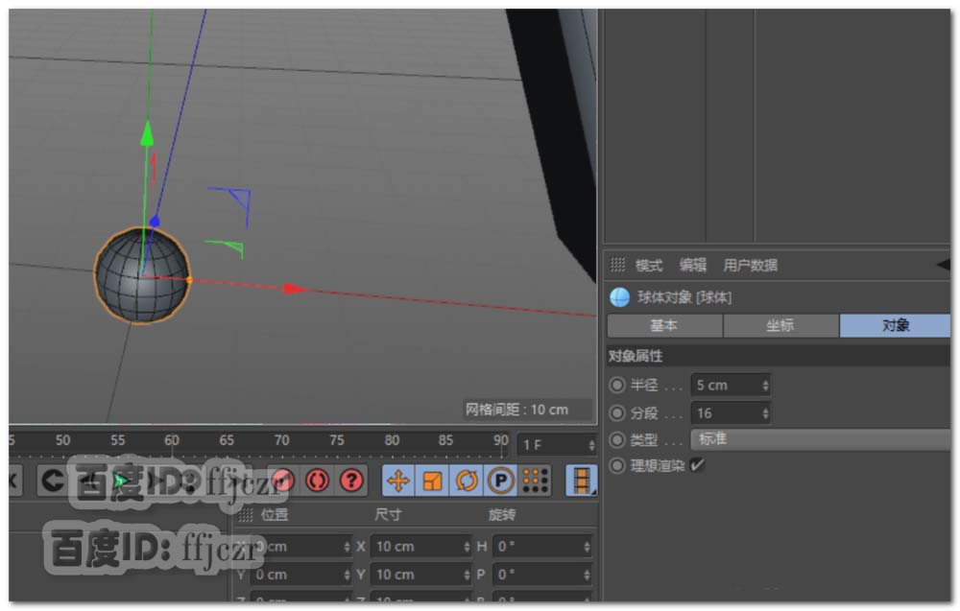Toggle the 半径 animation circle button
The height and width of the screenshot is (611, 960).
pyautogui.click(x=617, y=385)
